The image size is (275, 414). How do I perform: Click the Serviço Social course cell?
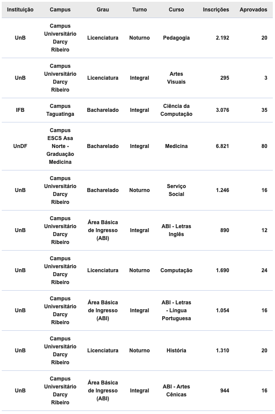coord(176,190)
